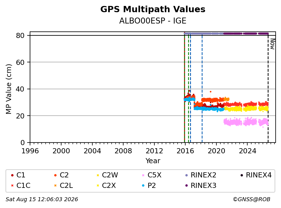The width and height of the screenshot is (281, 208).
Task: Select the P2 legend entry
Action: tap(149, 186)
